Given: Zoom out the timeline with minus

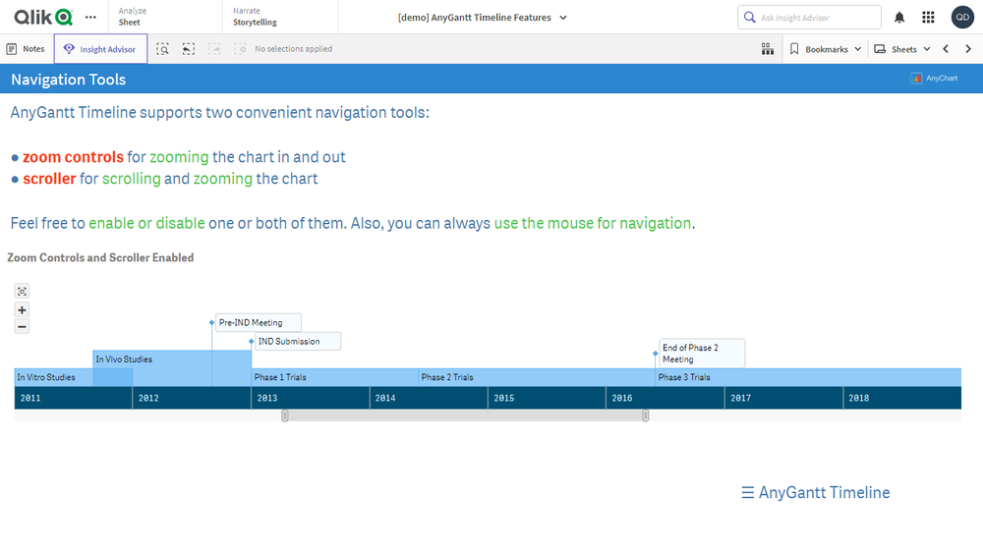Looking at the screenshot, I should pos(23,326).
